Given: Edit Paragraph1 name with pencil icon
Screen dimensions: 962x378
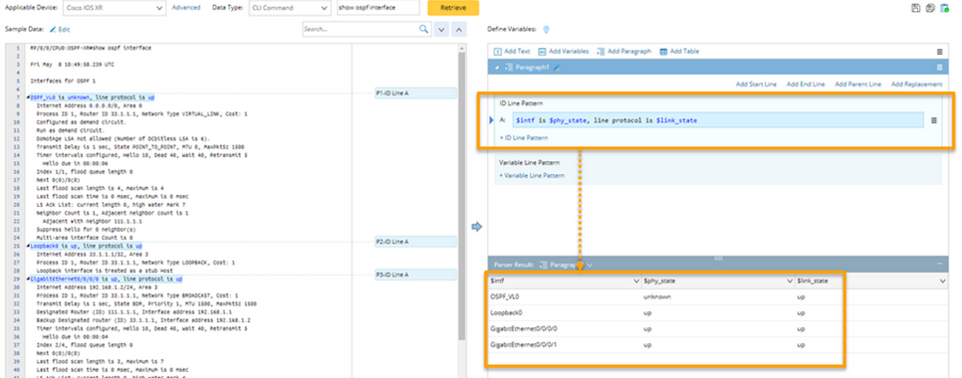Looking at the screenshot, I should pyautogui.click(x=557, y=68).
